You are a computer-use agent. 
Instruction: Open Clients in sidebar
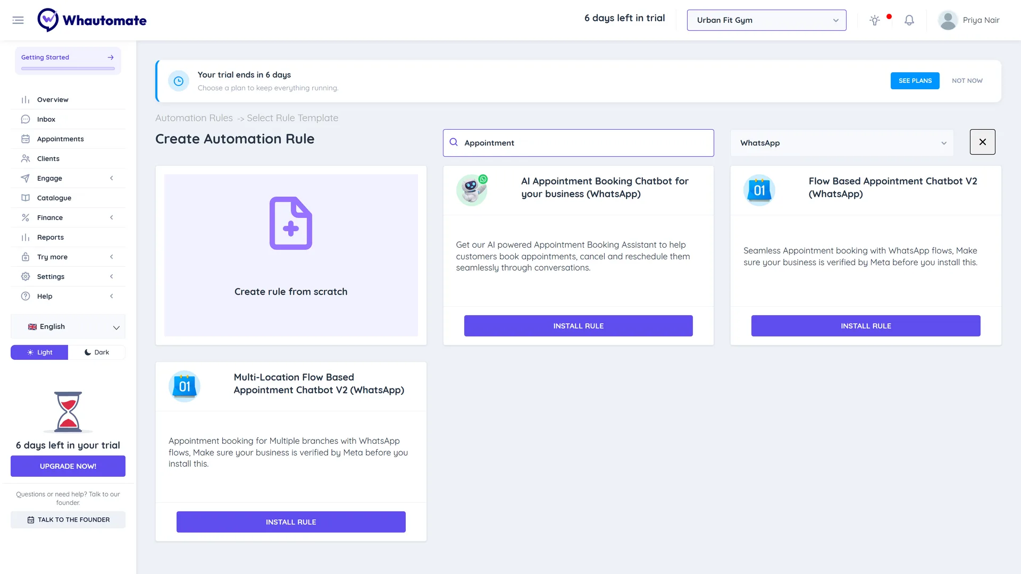(x=68, y=158)
